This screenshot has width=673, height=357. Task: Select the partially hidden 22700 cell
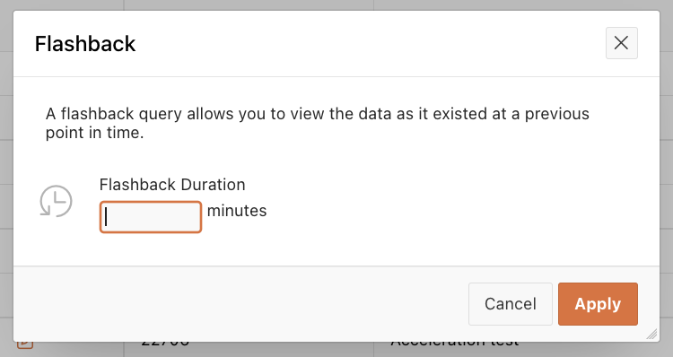coord(165,344)
